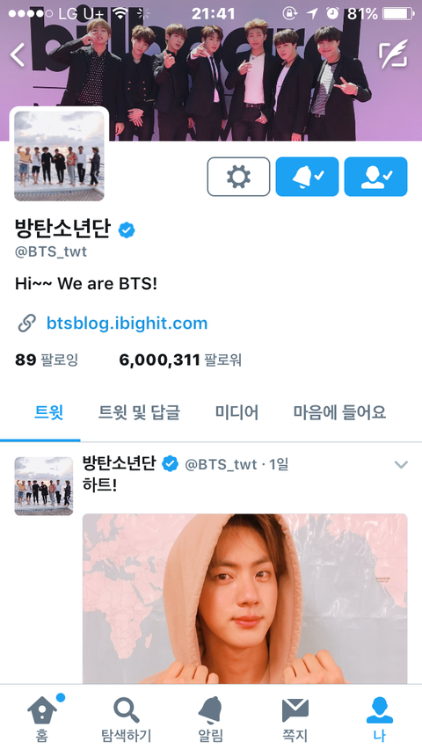
Task: Toggle the following person button
Action: point(375,177)
